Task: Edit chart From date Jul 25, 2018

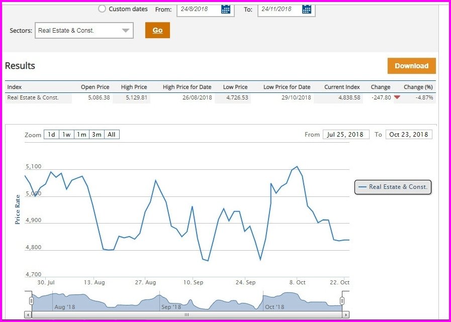Action: [x=346, y=135]
